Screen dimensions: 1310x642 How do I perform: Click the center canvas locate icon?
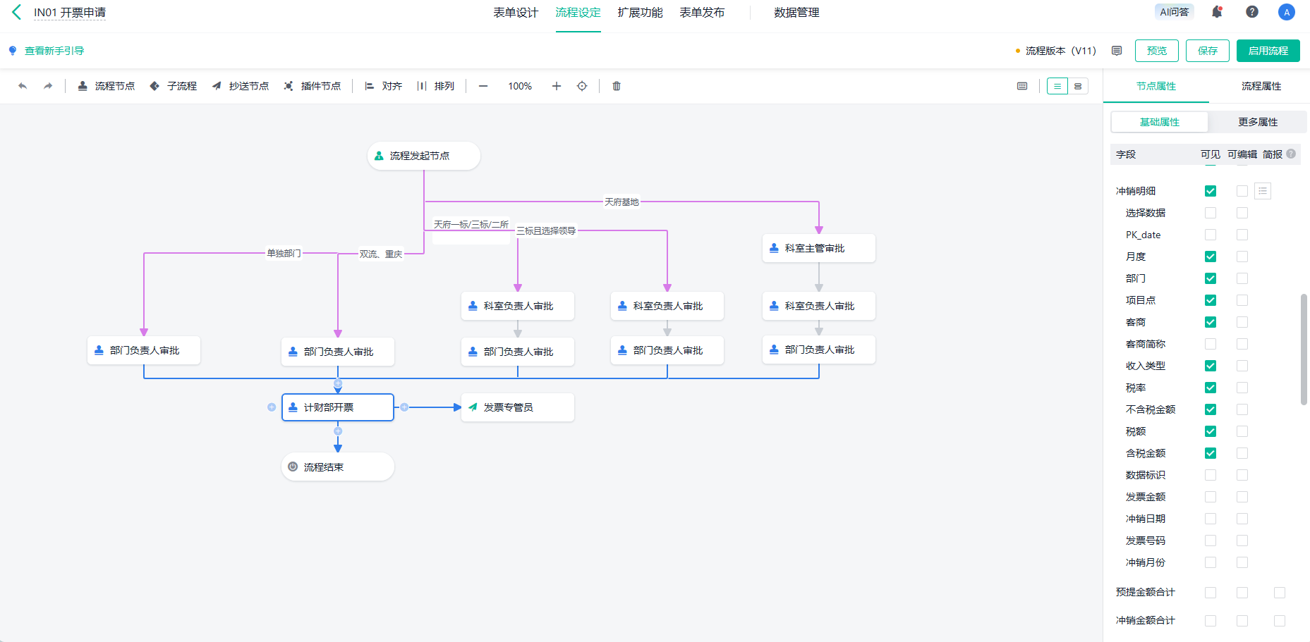[582, 86]
